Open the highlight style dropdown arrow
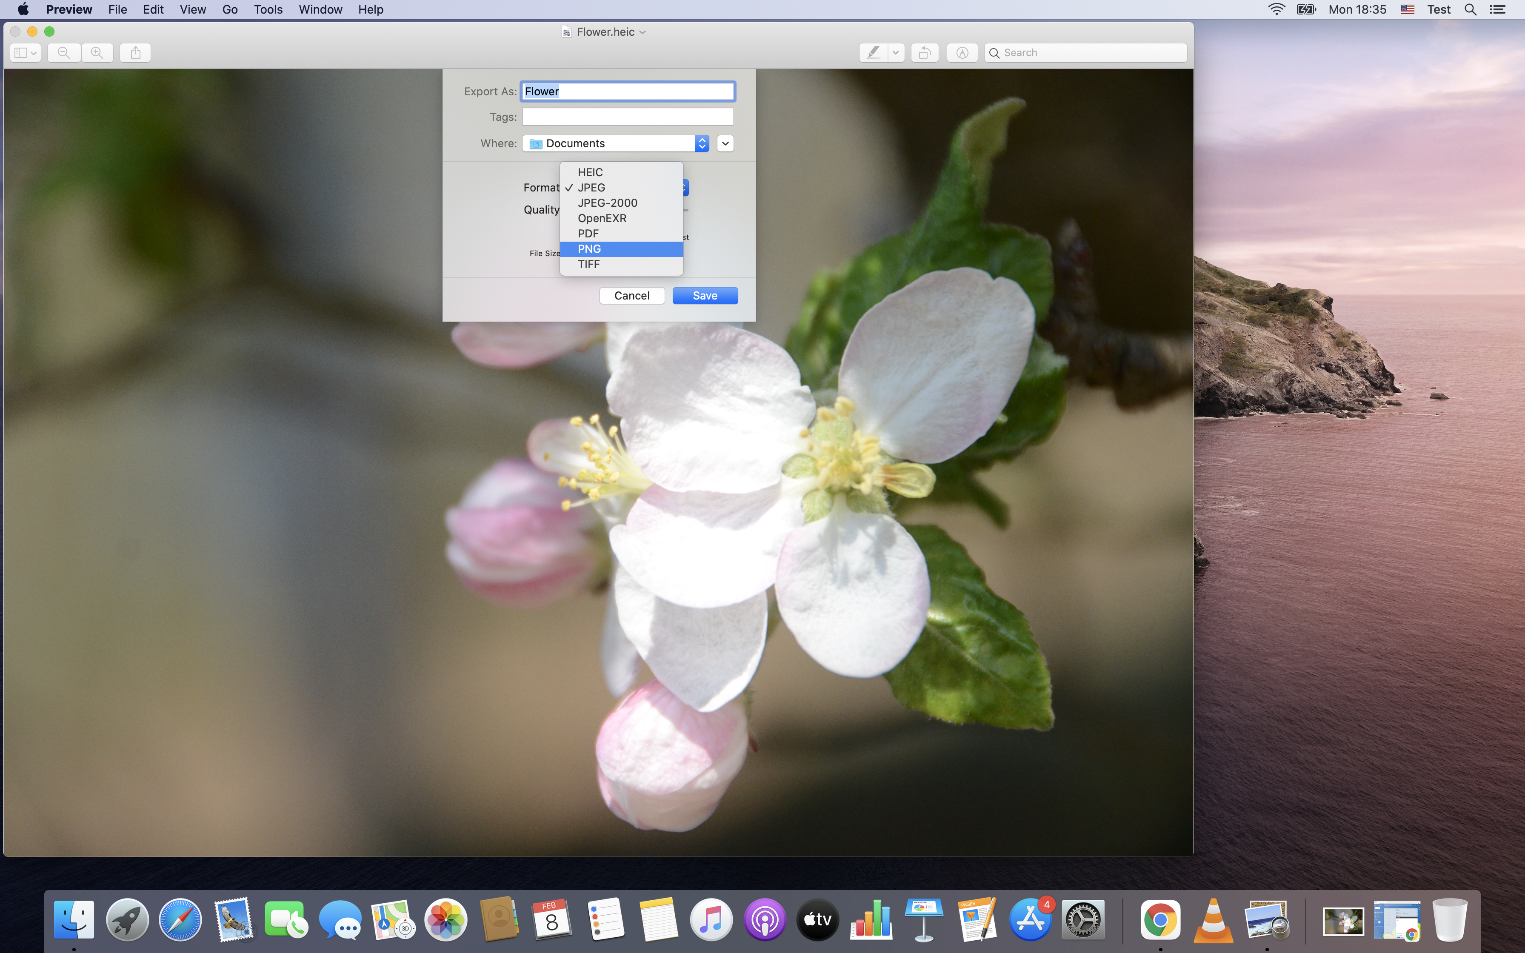The height and width of the screenshot is (953, 1525). (895, 52)
